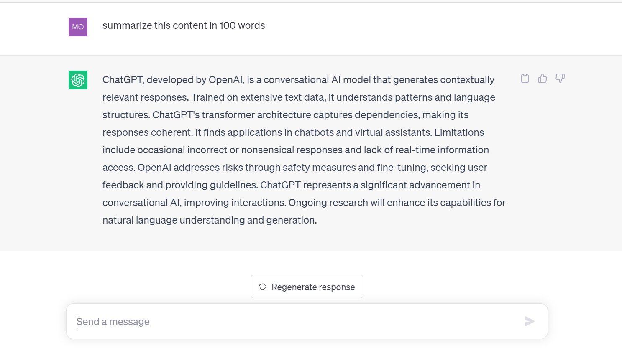Mark the answer as helpful with thumbs up
This screenshot has height=348, width=622.
543,78
